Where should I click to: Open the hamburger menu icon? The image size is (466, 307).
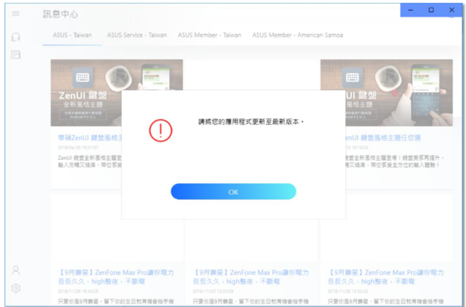click(16, 14)
